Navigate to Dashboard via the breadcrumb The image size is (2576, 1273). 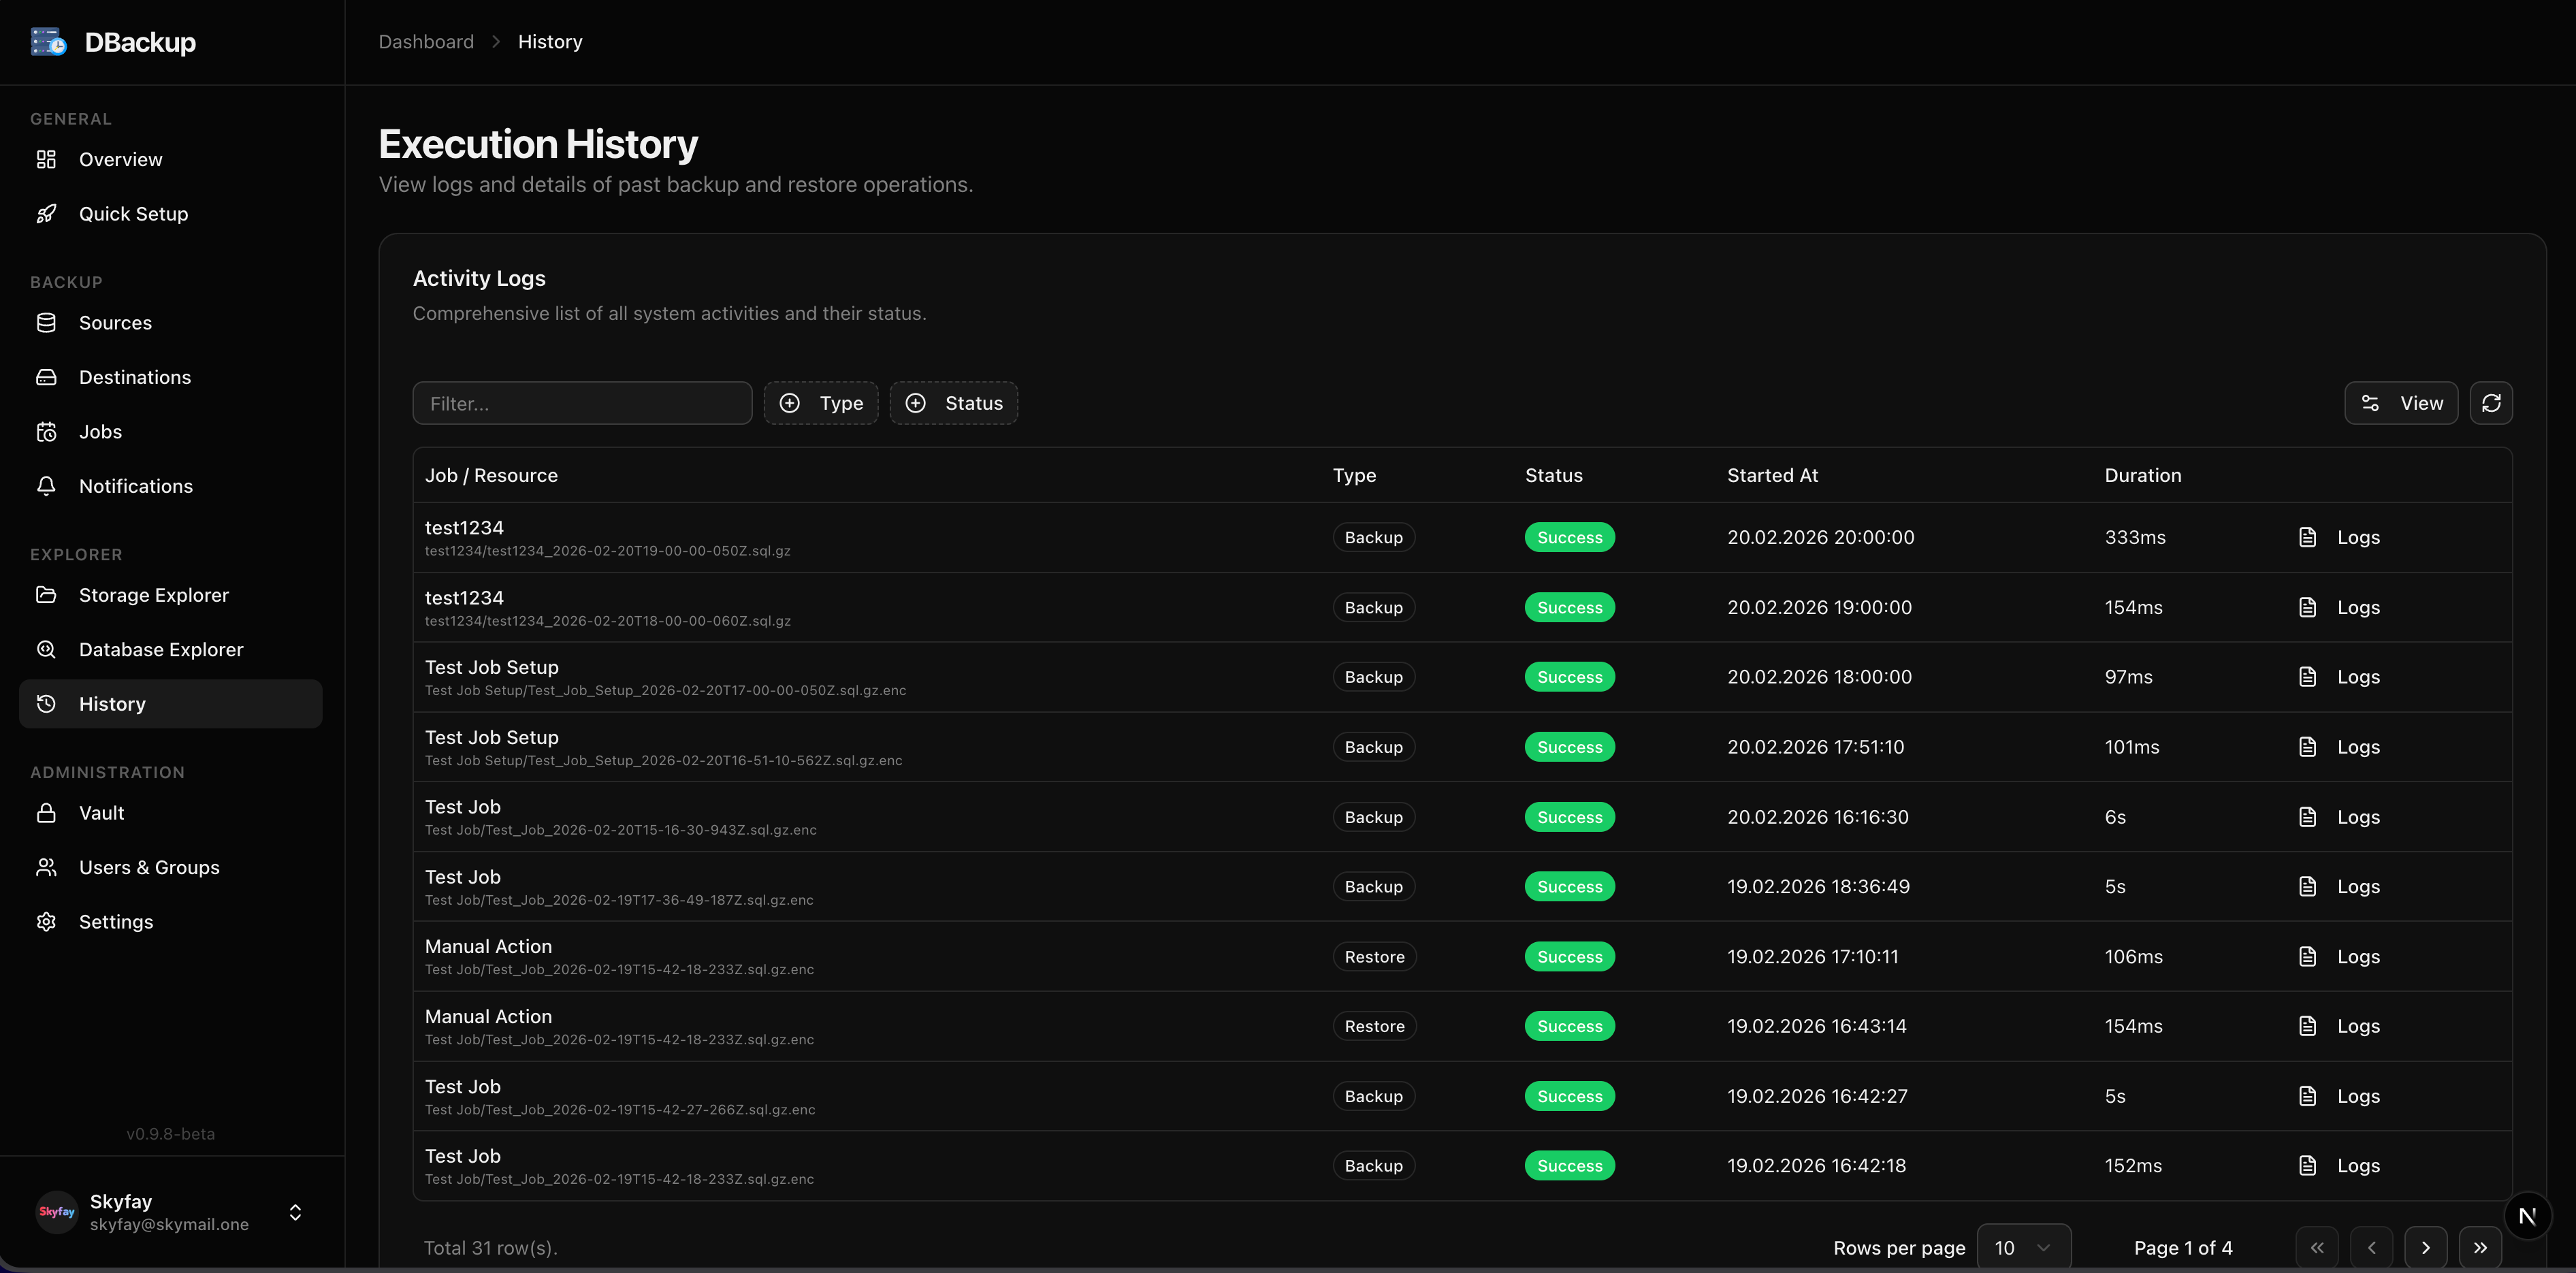pyautogui.click(x=426, y=41)
